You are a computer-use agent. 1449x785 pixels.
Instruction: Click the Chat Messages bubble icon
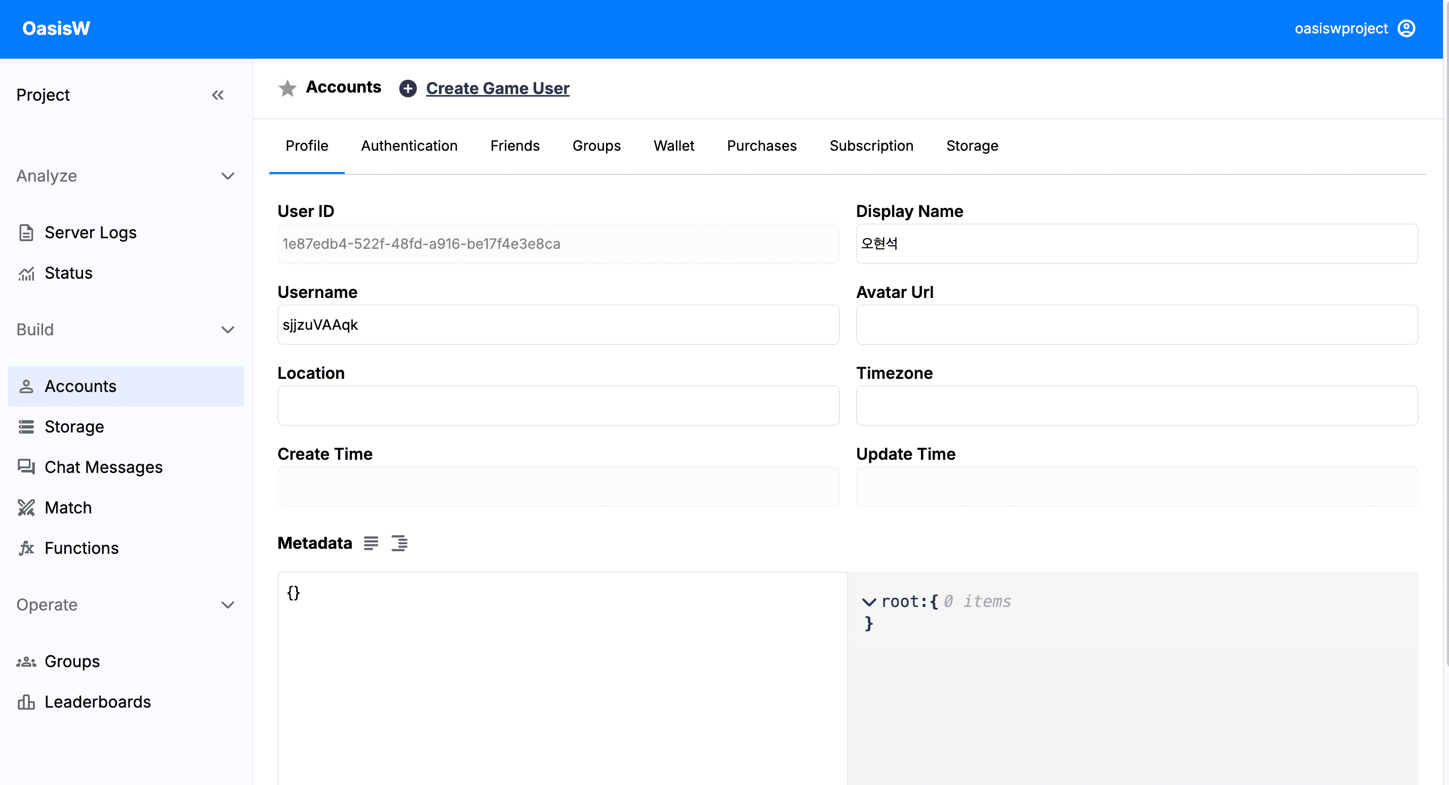click(x=26, y=467)
